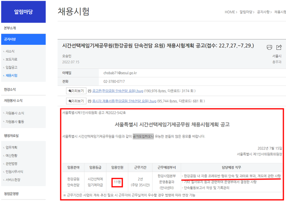This screenshot has height=201, width=286.
Task: Click the 한강사업본부 운영총괄과 cell
Action: pyautogui.click(x=167, y=182)
